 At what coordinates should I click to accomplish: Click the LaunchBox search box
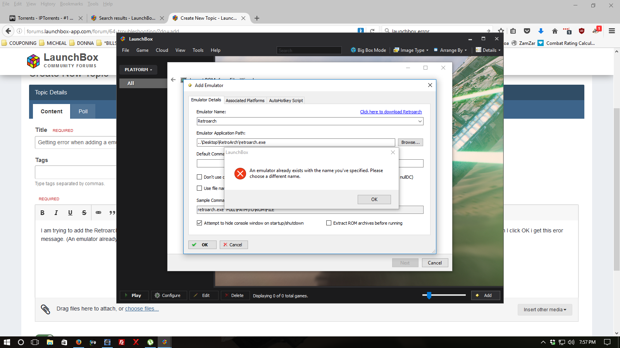click(x=309, y=50)
